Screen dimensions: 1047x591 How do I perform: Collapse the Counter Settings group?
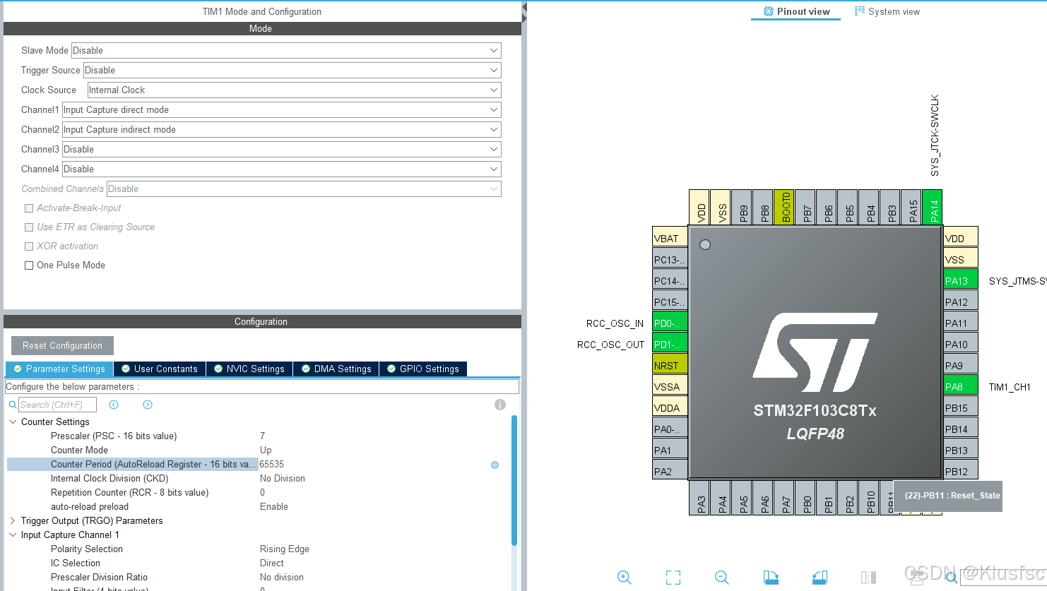tap(13, 422)
